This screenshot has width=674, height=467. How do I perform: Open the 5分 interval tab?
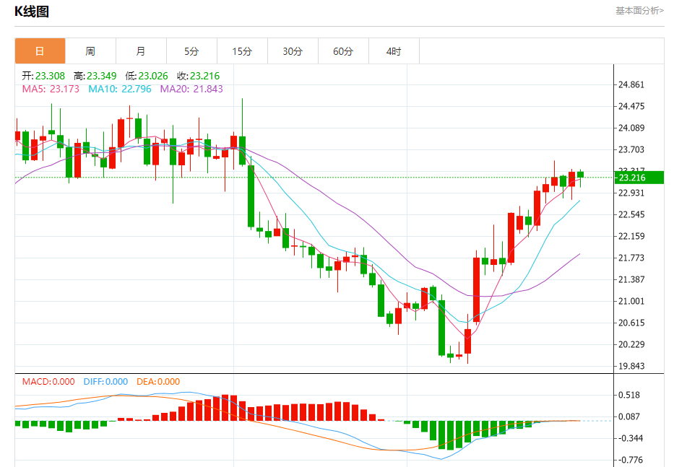(x=191, y=51)
